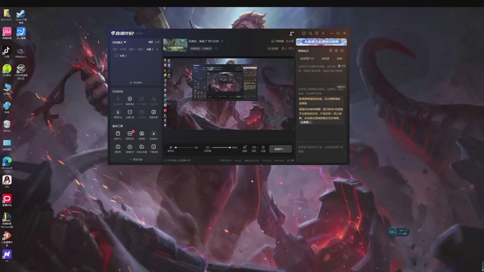The height and width of the screenshot is (272, 484).
Task: Open QQ penguin desktop shortcut
Action: pos(7,182)
